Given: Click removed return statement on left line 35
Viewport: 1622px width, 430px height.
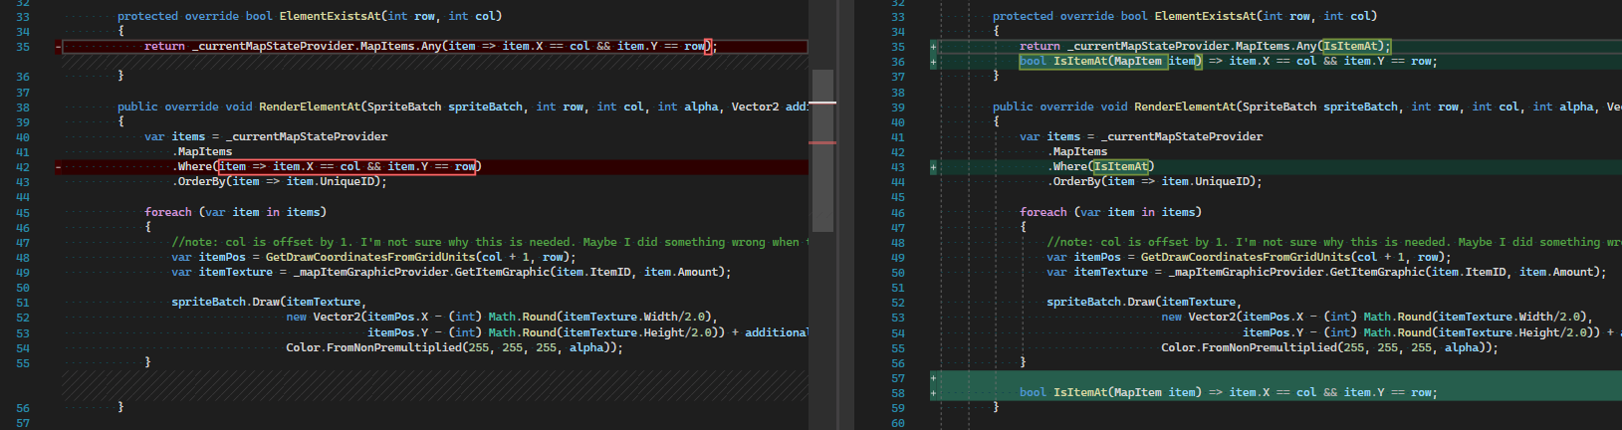Looking at the screenshot, I should click(x=430, y=46).
